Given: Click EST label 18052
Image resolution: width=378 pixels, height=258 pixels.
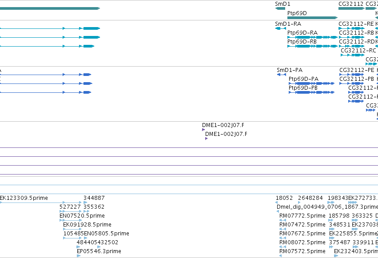Looking at the screenshot, I should pos(284,198).
